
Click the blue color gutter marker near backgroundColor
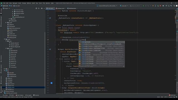tap(51, 83)
